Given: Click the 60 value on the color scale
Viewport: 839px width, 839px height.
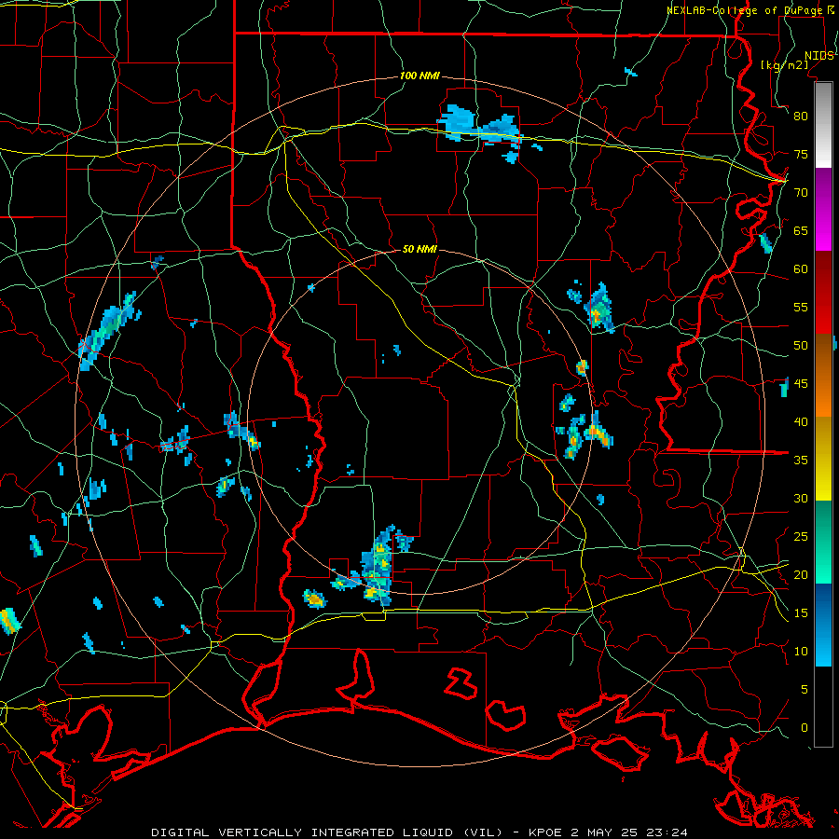Looking at the screenshot, I should point(801,268).
